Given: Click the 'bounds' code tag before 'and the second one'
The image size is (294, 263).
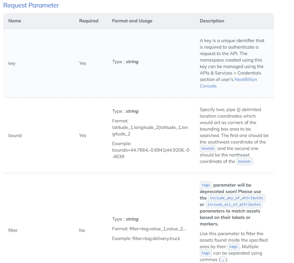Looking at the screenshot, I should tap(208, 148).
